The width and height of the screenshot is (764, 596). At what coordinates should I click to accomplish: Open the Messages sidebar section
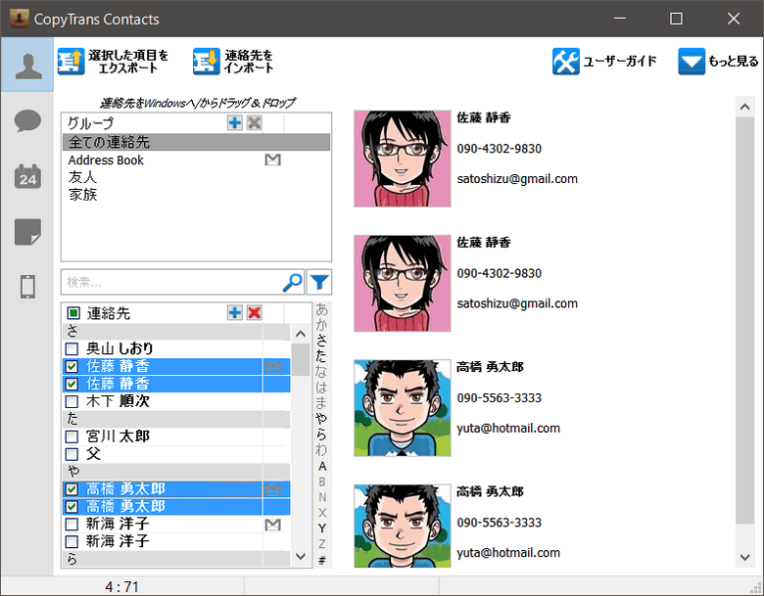(x=27, y=120)
